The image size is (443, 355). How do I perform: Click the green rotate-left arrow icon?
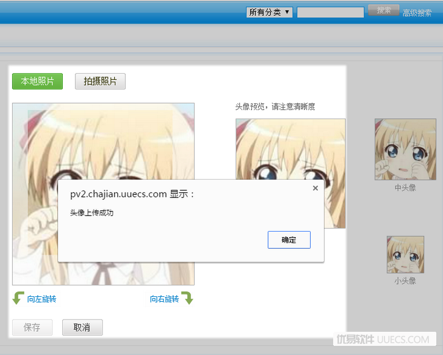tap(18, 298)
